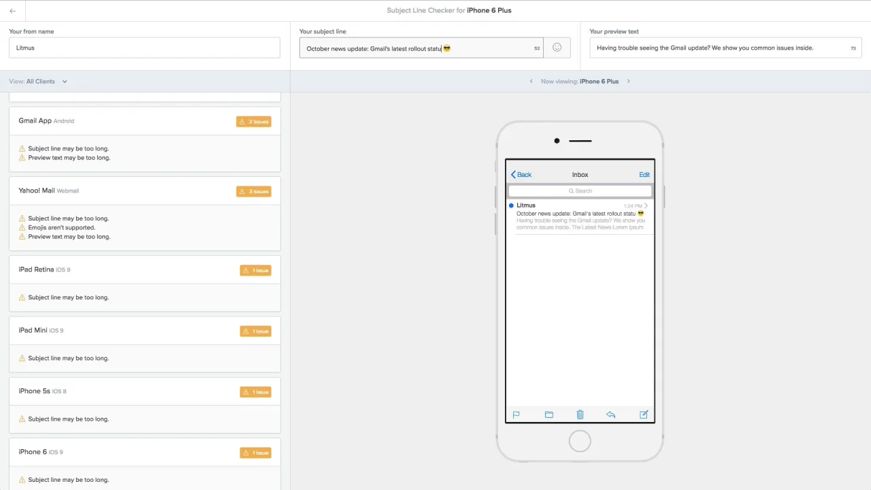Click "Emojis aren't supported." warning under Yahoo! Mail
871x490 pixels.
(x=62, y=227)
